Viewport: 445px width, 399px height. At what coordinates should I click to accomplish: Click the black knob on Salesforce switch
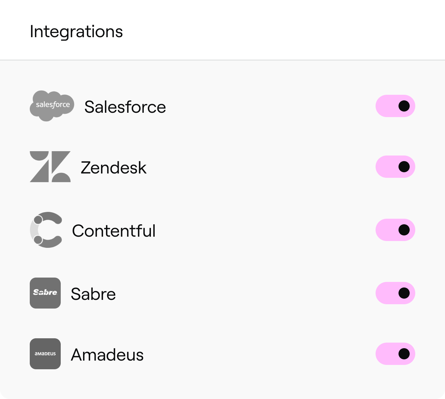point(404,106)
